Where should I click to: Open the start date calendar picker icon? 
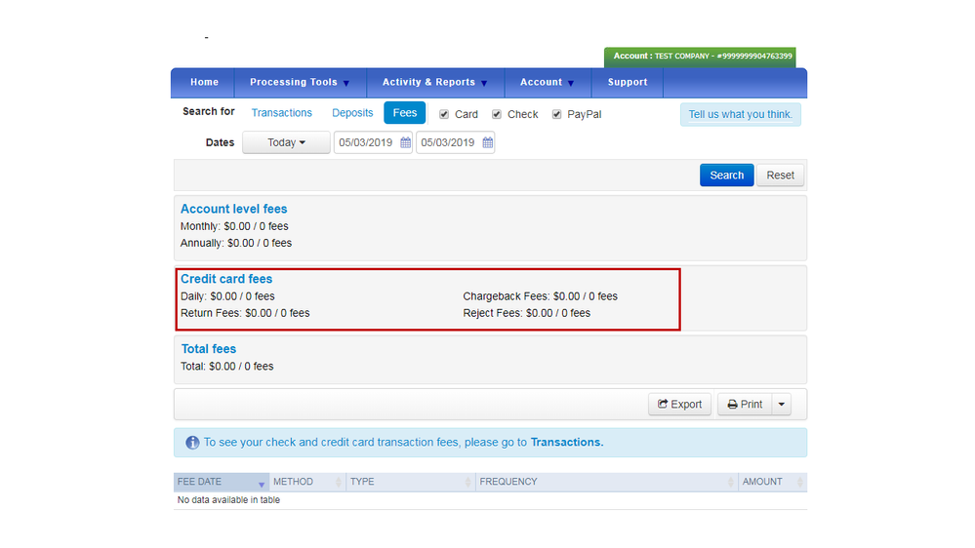[405, 142]
